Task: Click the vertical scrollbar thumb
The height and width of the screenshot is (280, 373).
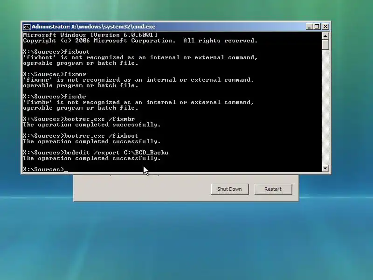Action: click(x=325, y=45)
